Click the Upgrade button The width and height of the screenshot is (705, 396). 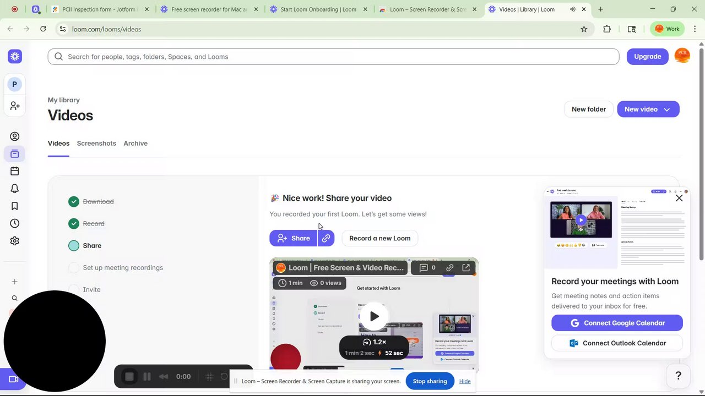click(x=647, y=57)
